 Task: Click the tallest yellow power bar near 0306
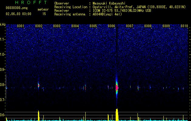[117, 115]
